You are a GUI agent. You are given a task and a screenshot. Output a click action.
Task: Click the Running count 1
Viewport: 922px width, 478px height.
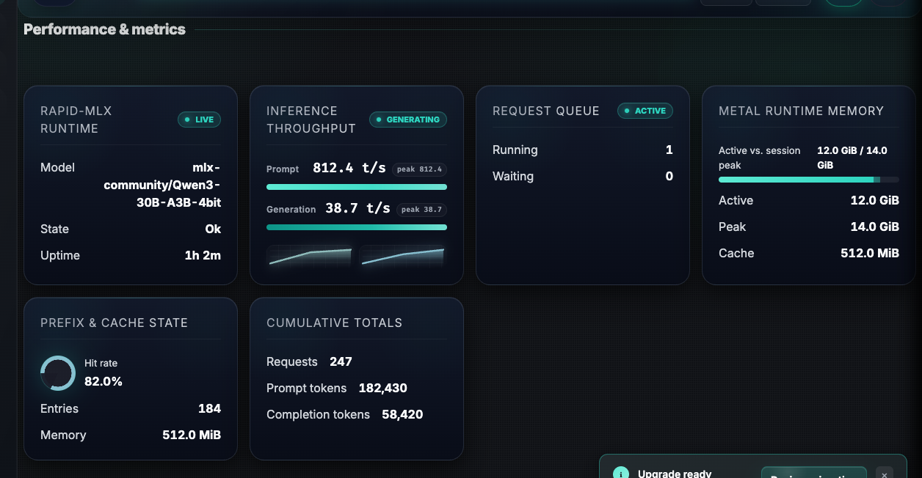(669, 150)
